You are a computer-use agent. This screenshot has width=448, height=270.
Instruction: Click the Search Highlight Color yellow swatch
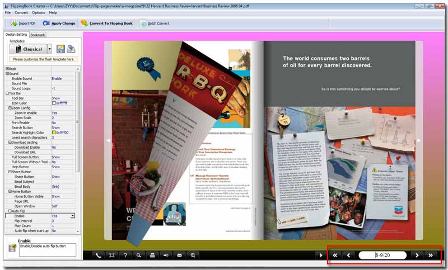click(54, 132)
